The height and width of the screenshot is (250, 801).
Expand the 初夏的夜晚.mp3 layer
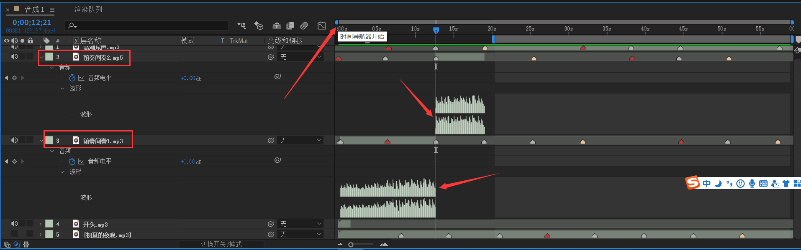click(41, 235)
